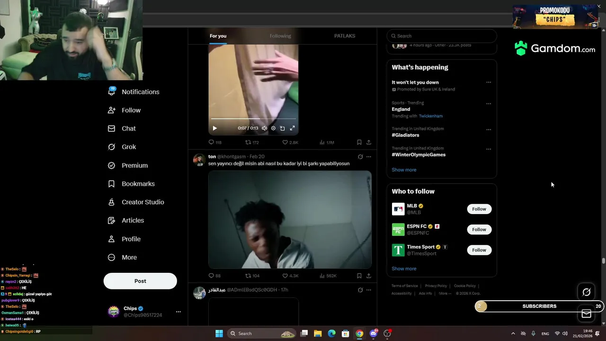Click the top video's progress bar
Image resolution: width=606 pixels, height=341 pixels.
point(253,119)
